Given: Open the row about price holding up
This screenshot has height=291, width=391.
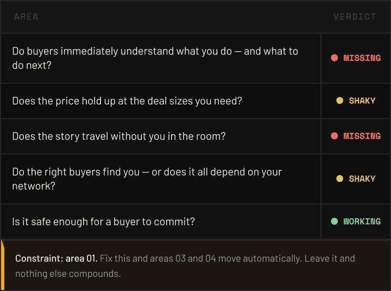Looking at the screenshot, I should 127,101.
